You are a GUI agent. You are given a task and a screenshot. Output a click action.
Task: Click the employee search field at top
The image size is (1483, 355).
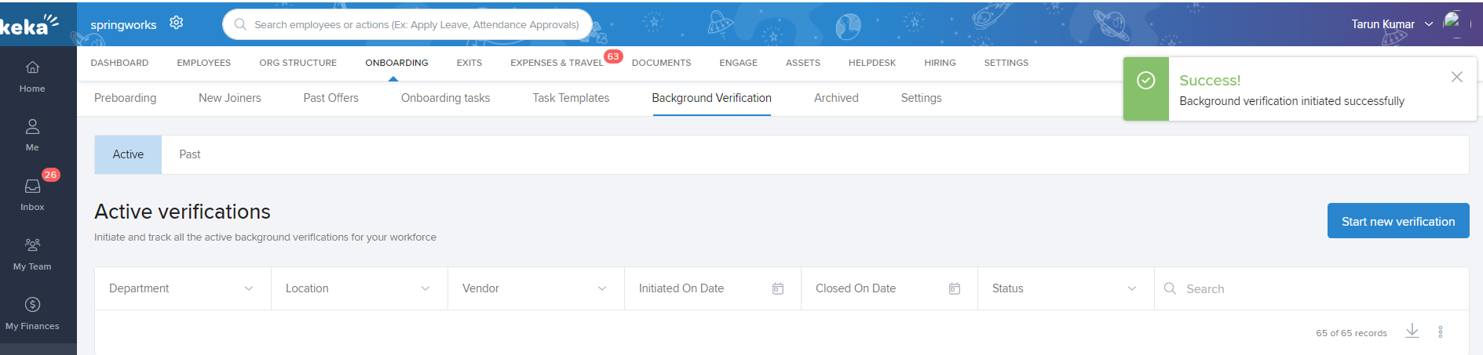pos(416,24)
